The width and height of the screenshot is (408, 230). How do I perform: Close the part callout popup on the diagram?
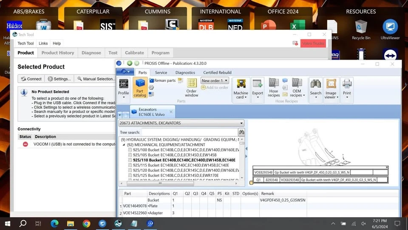point(387,167)
